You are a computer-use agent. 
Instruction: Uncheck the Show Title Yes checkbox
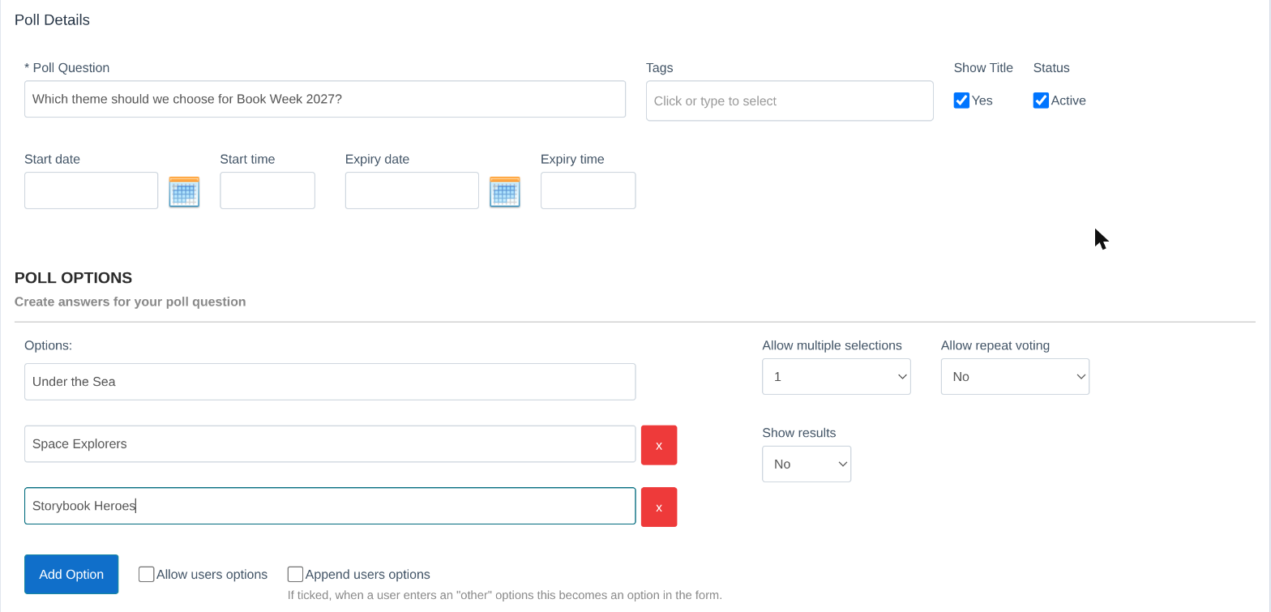[961, 101]
